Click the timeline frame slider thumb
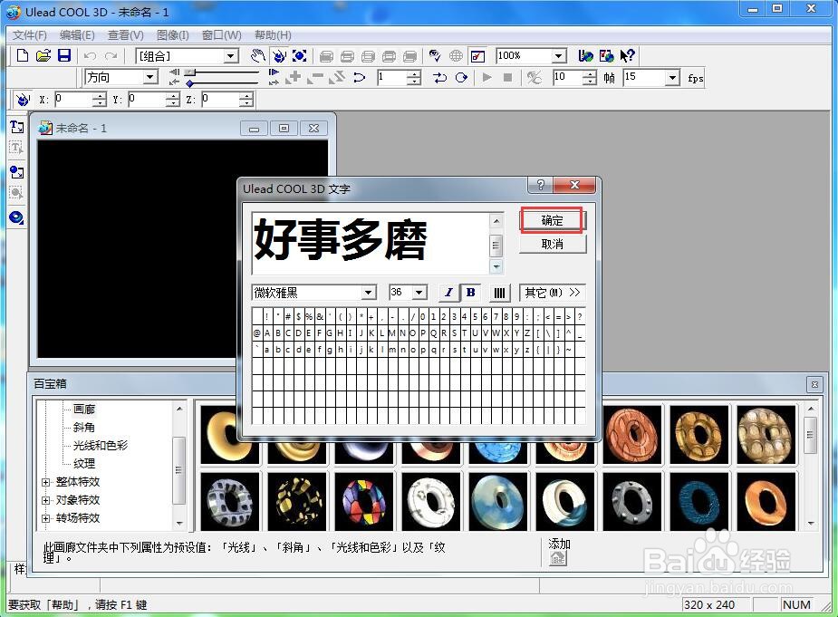The image size is (838, 617). (x=189, y=72)
